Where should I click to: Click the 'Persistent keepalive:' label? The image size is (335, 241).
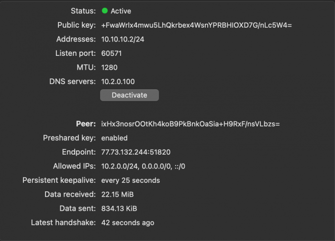click(x=59, y=180)
